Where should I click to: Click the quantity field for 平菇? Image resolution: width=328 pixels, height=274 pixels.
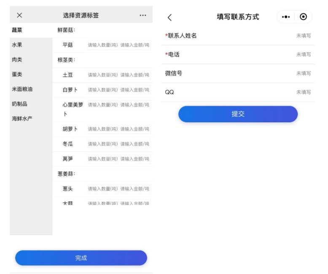103,45
